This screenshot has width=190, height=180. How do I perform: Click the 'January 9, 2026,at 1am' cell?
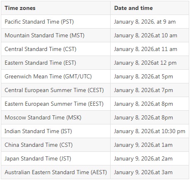coord(150,145)
